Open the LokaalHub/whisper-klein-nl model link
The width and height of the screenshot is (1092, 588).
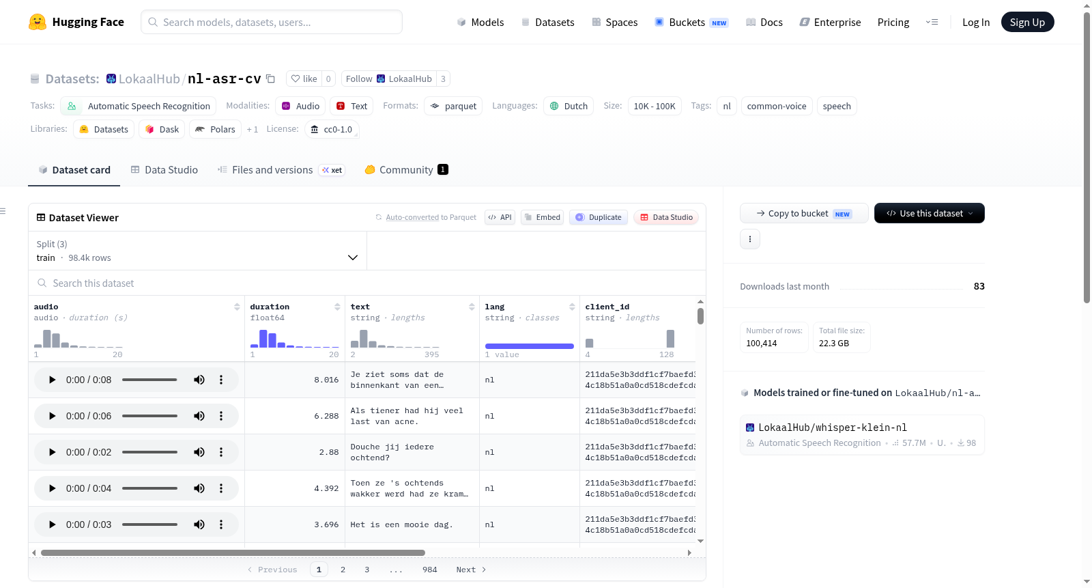coord(833,428)
